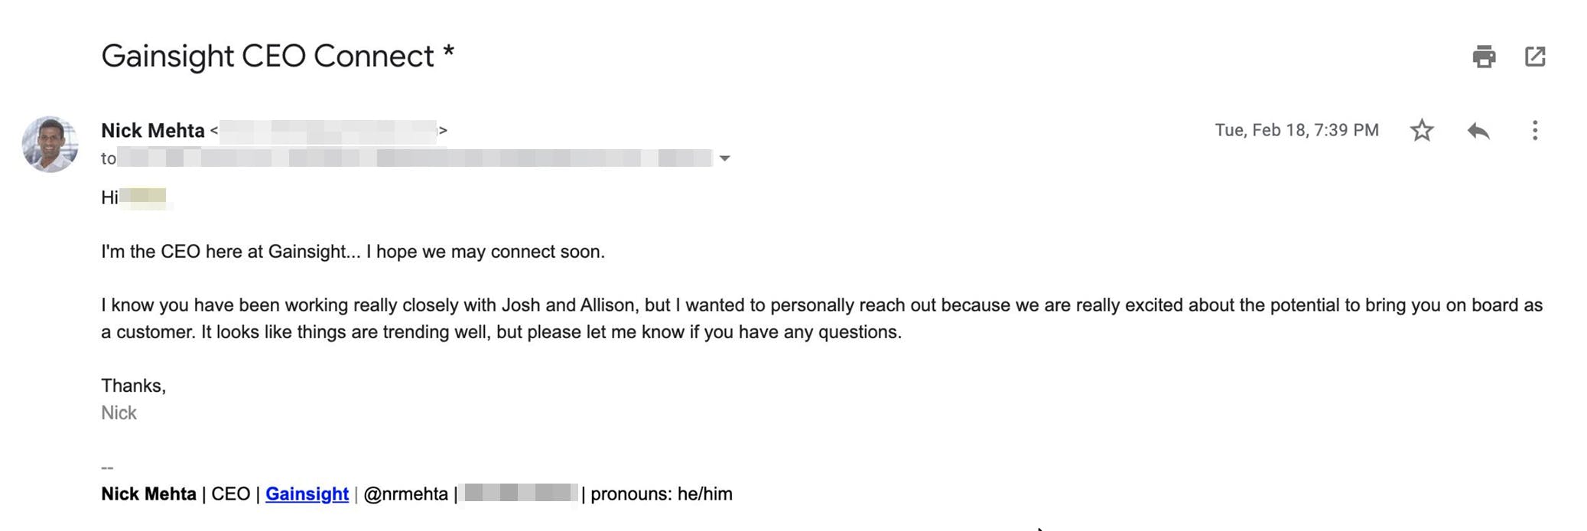Click the reply arrow icon
1587x531 pixels.
pos(1478,131)
